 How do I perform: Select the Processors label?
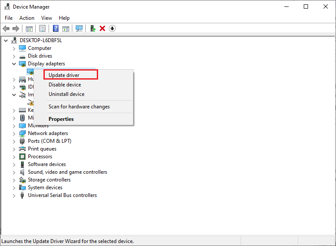tap(40, 157)
